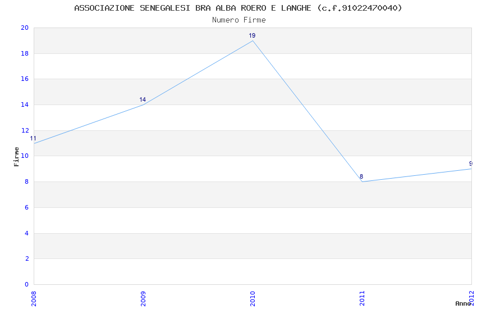The height and width of the screenshot is (309, 477).
Task: Click the x-axis year label 2009
Action: [x=143, y=298]
